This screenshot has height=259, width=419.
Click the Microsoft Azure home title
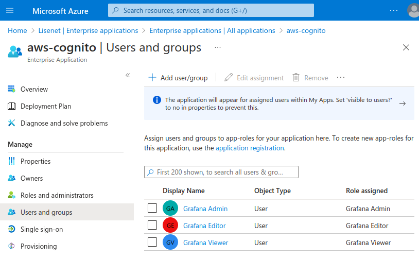[60, 11]
